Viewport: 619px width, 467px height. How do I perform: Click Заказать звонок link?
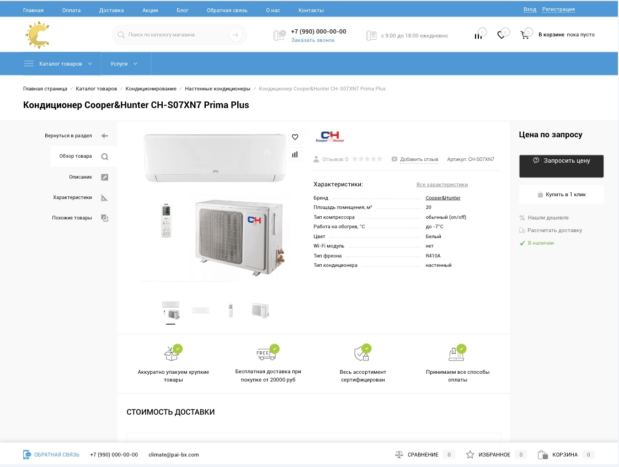pos(313,40)
